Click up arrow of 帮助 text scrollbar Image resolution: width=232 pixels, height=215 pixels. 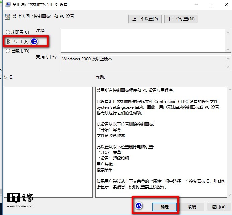(x=230, y=90)
